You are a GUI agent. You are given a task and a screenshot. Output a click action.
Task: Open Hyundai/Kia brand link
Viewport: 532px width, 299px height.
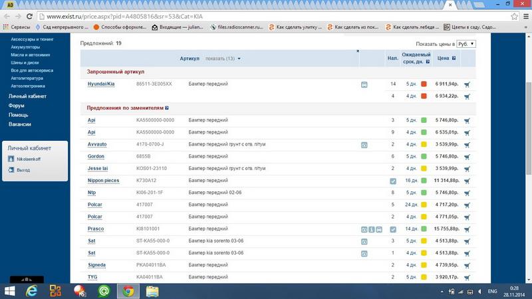point(101,84)
